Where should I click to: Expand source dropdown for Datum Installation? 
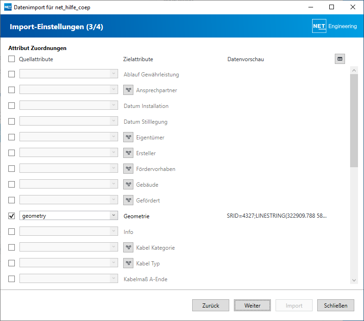click(113, 106)
